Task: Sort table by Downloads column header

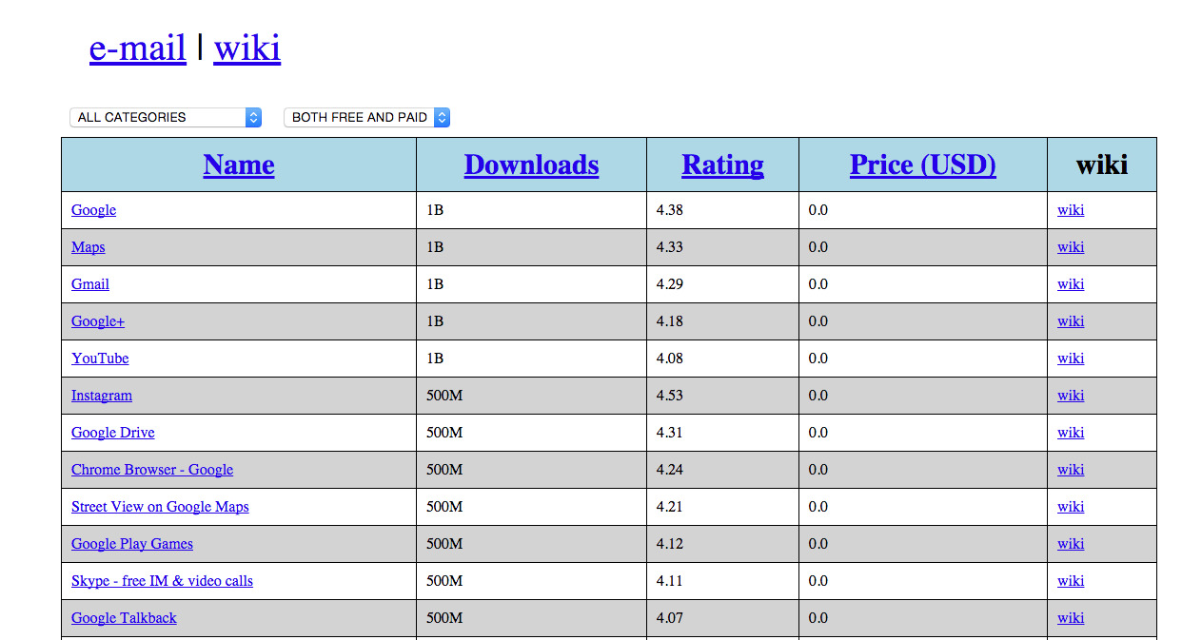Action: click(531, 165)
